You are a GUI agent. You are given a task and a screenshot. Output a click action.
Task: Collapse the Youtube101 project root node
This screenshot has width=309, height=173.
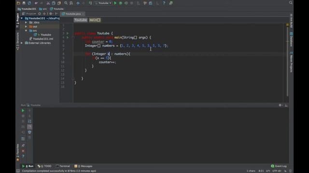22,18
